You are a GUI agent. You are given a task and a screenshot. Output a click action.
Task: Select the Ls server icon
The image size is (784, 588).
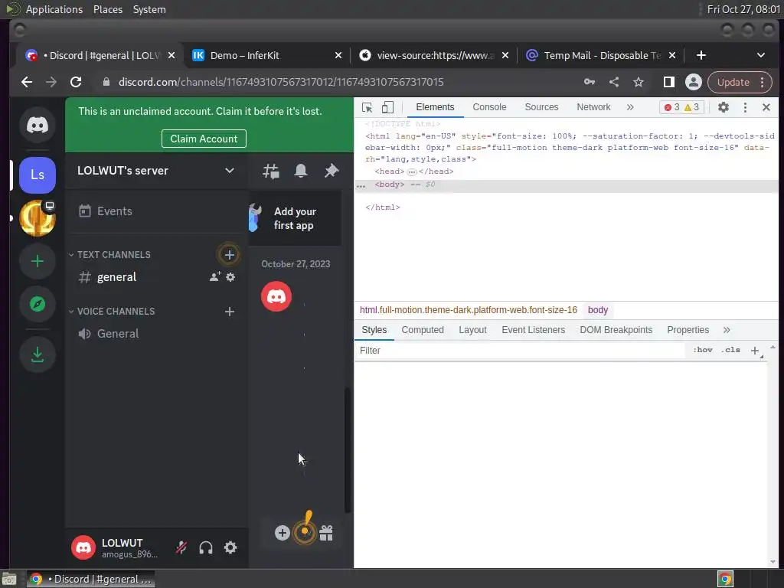[x=37, y=175]
